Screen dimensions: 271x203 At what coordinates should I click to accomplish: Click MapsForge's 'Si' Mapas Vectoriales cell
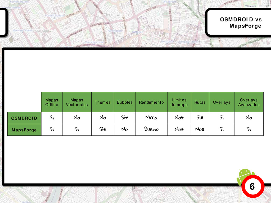(x=77, y=130)
